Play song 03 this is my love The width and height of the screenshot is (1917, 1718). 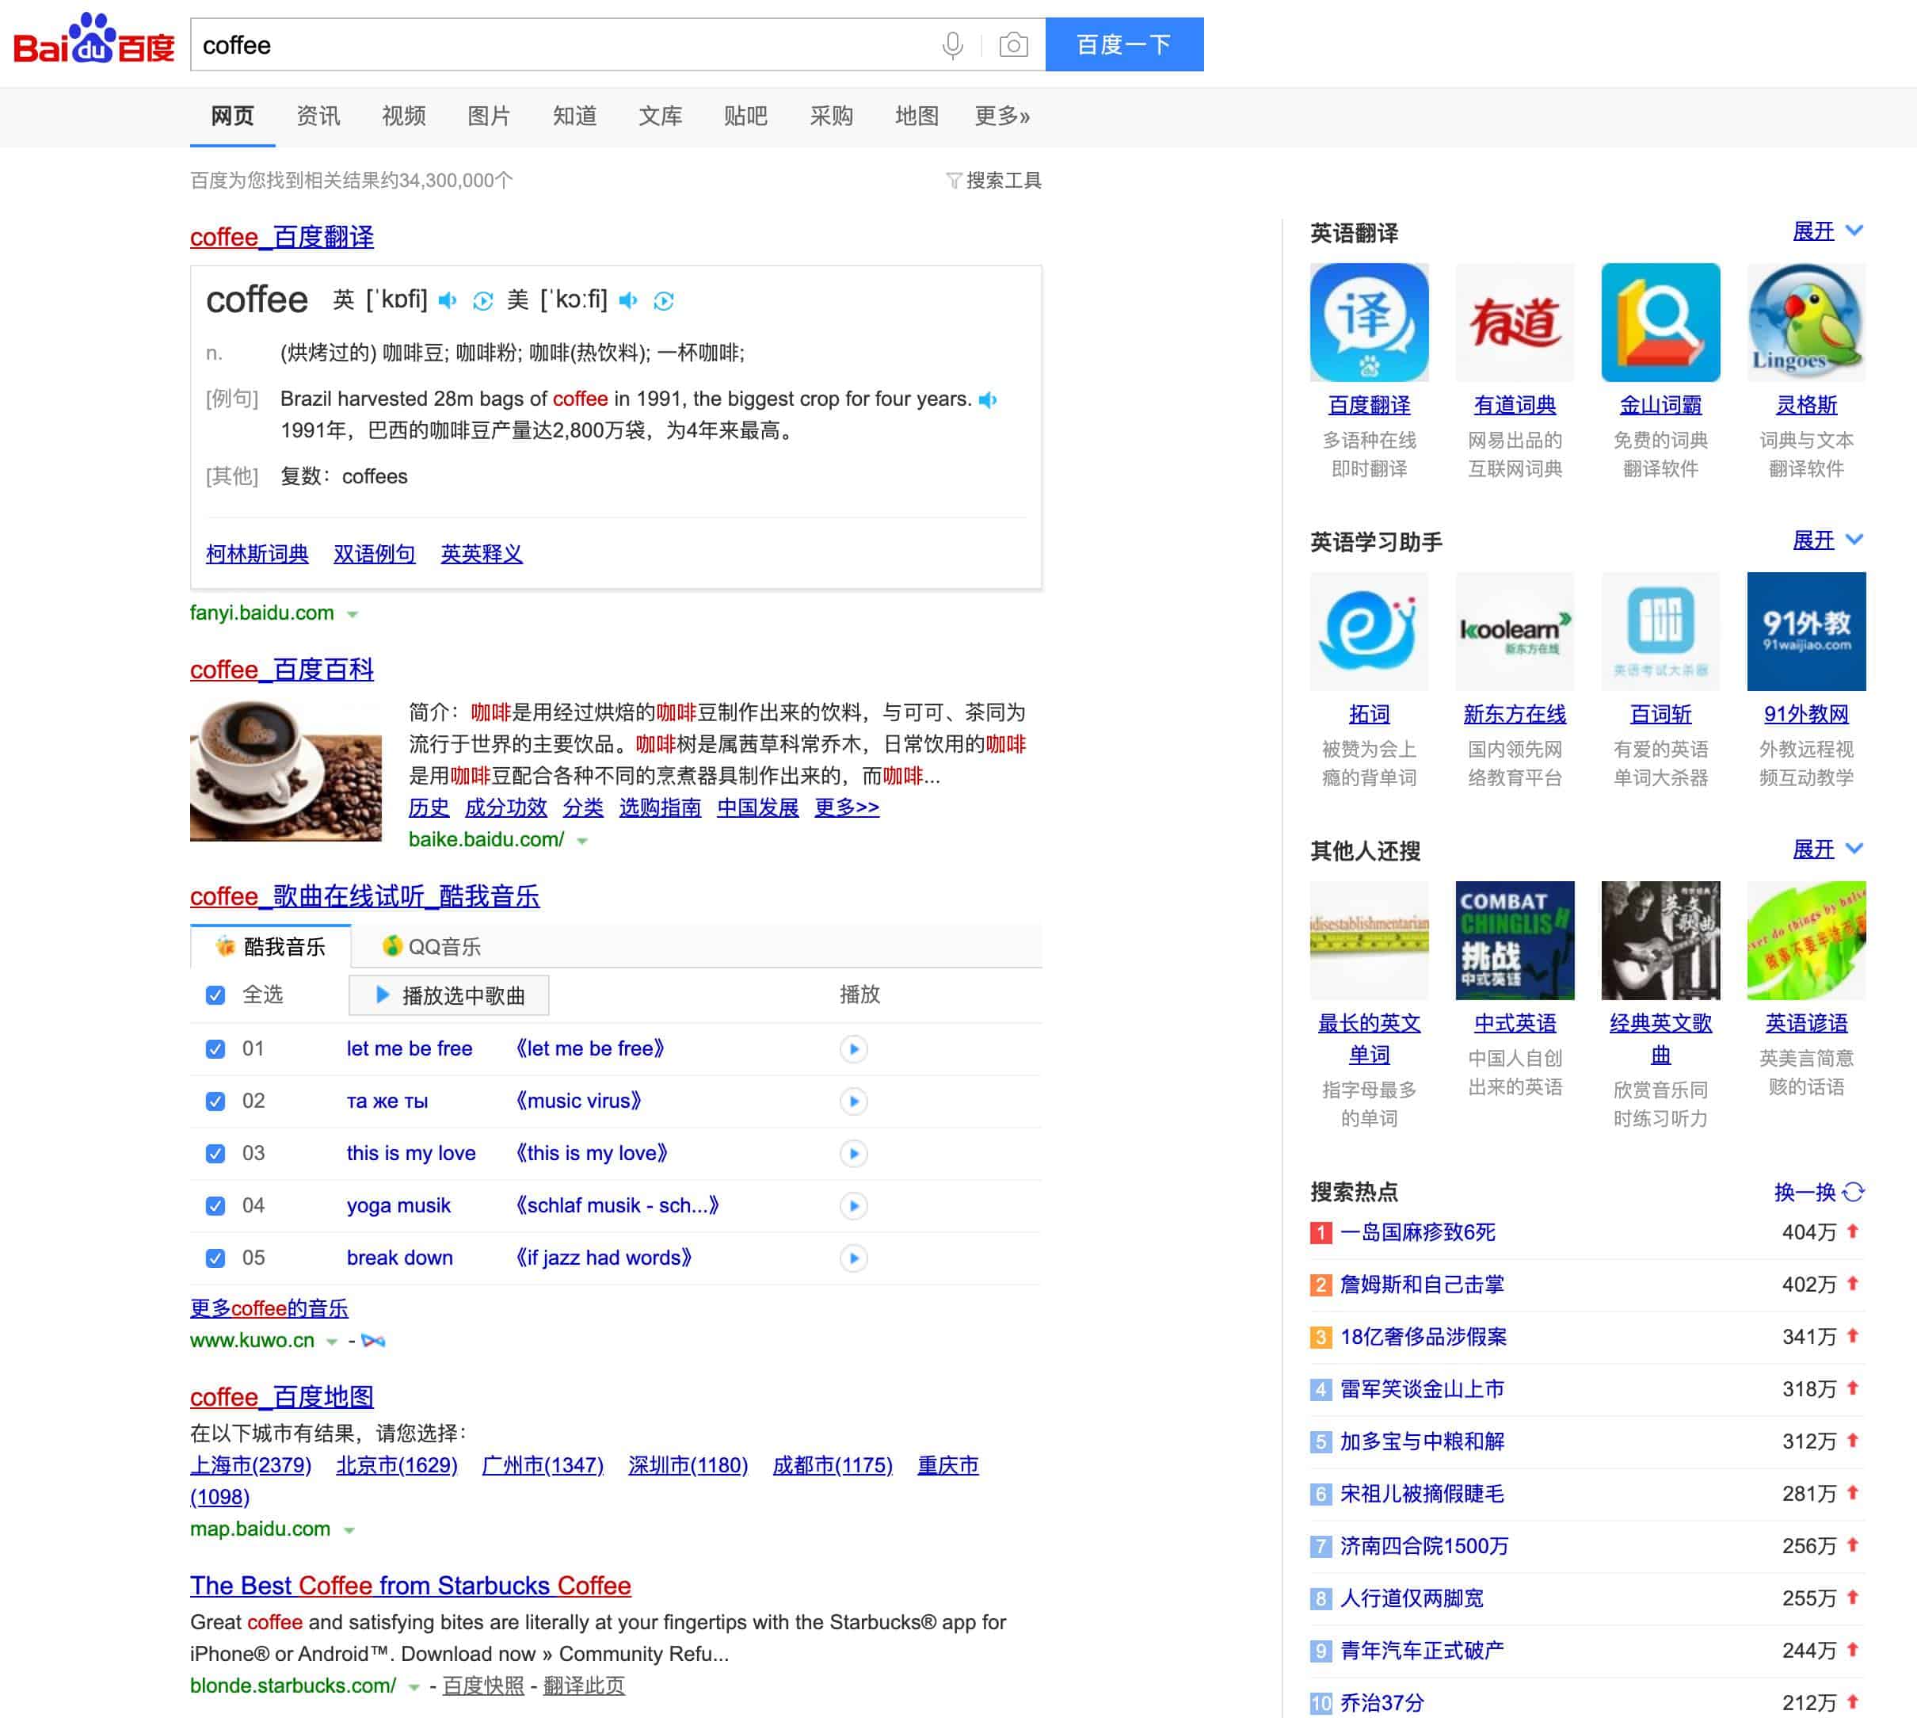[854, 1152]
